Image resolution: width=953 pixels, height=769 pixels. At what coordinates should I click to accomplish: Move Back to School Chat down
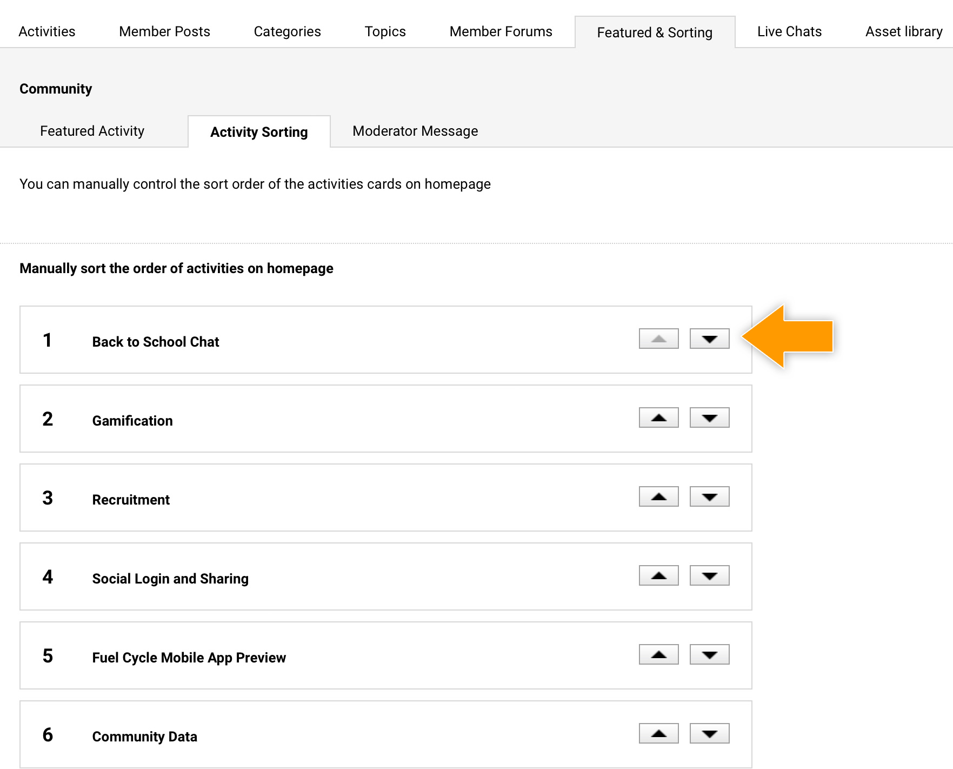tap(709, 339)
